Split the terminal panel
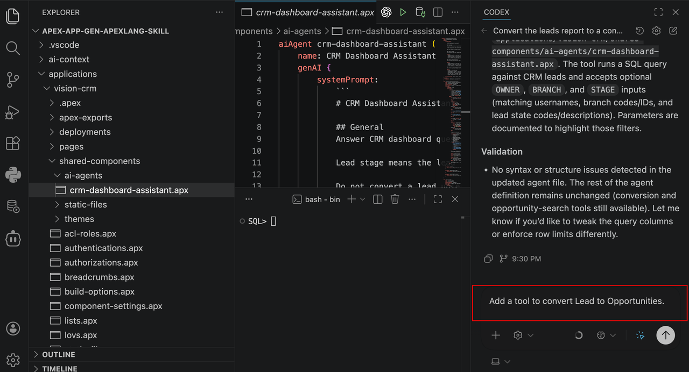This screenshot has height=372, width=689. 378,199
